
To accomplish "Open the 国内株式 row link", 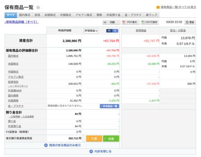I will [x=13, y=56].
